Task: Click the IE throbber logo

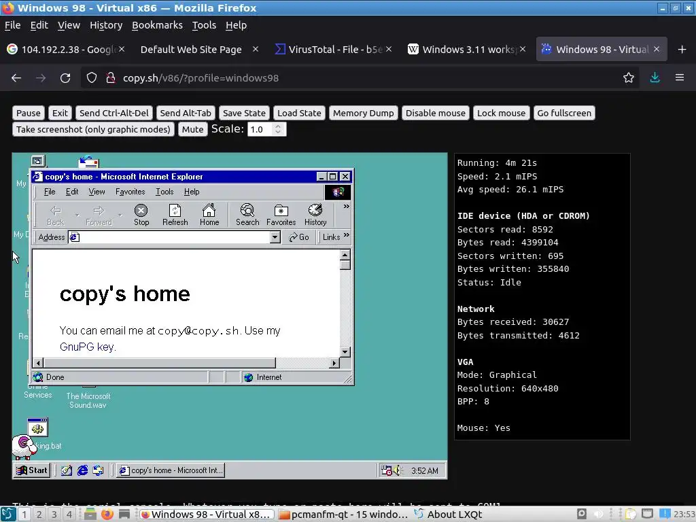Action: pos(338,192)
